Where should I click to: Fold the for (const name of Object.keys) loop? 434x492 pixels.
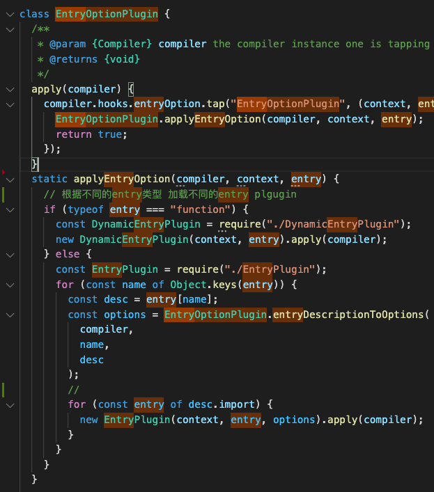point(10,285)
